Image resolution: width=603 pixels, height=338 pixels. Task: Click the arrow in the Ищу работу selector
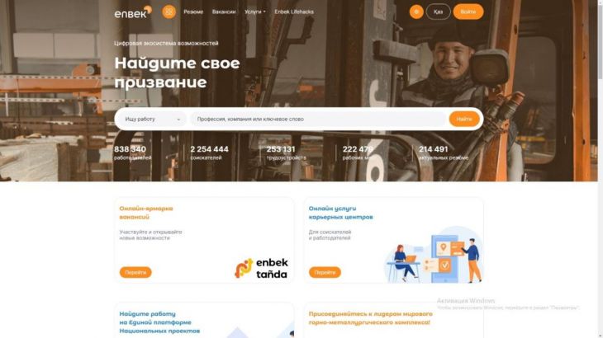[178, 120]
